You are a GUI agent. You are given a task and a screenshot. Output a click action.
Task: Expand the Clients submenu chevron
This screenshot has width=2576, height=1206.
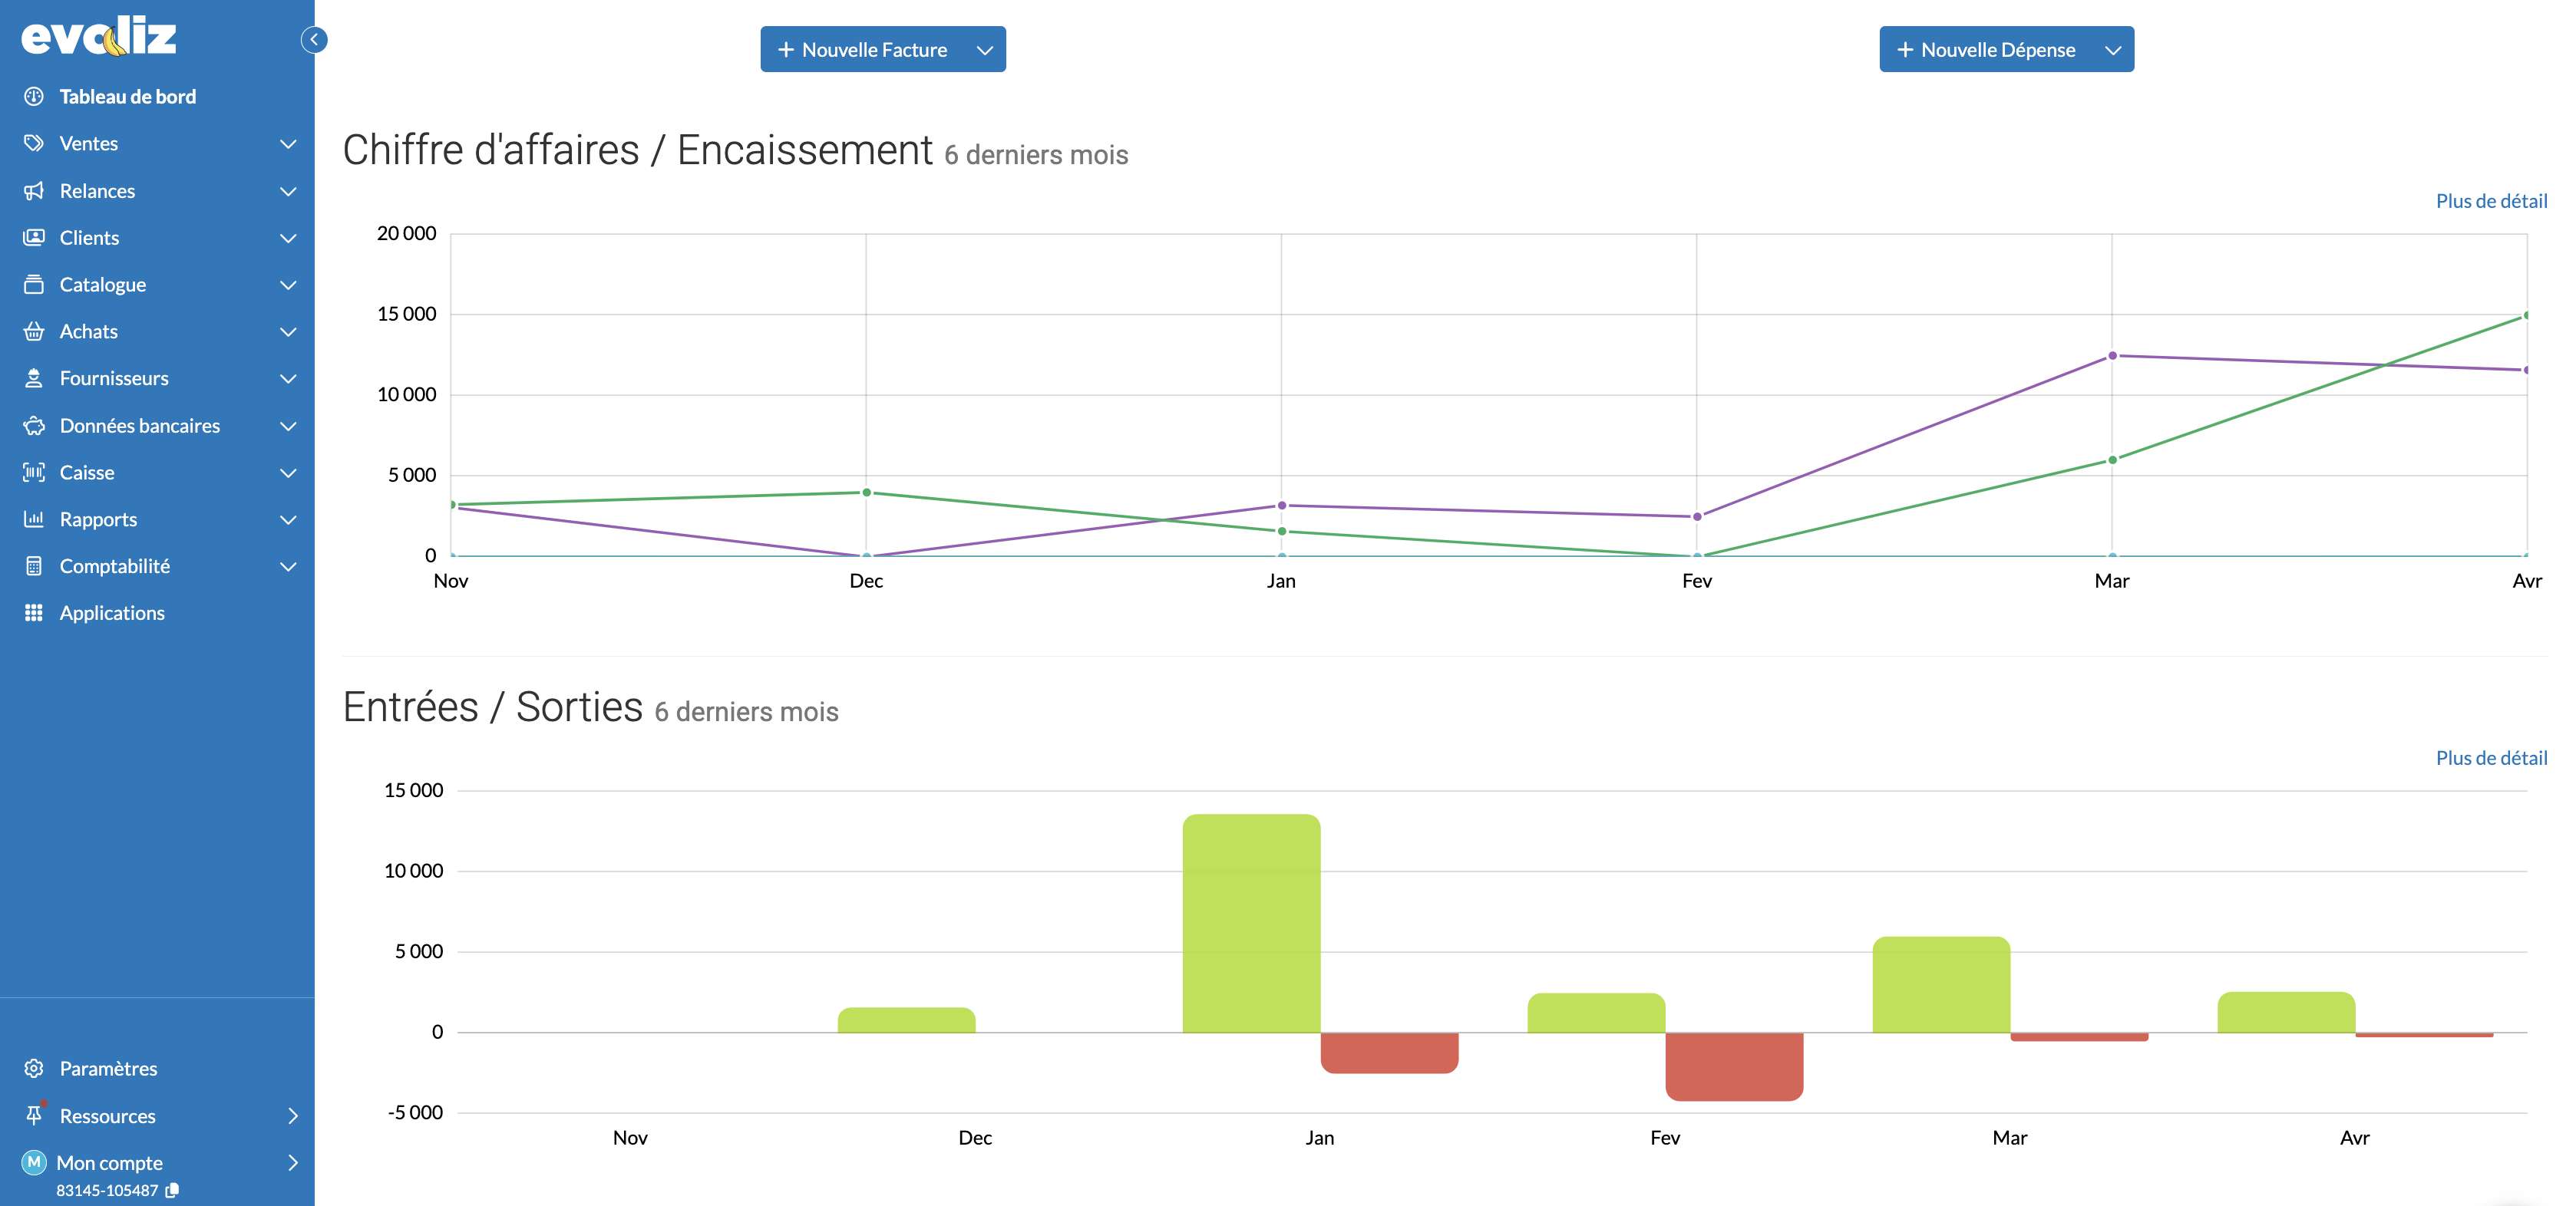pyautogui.click(x=288, y=238)
